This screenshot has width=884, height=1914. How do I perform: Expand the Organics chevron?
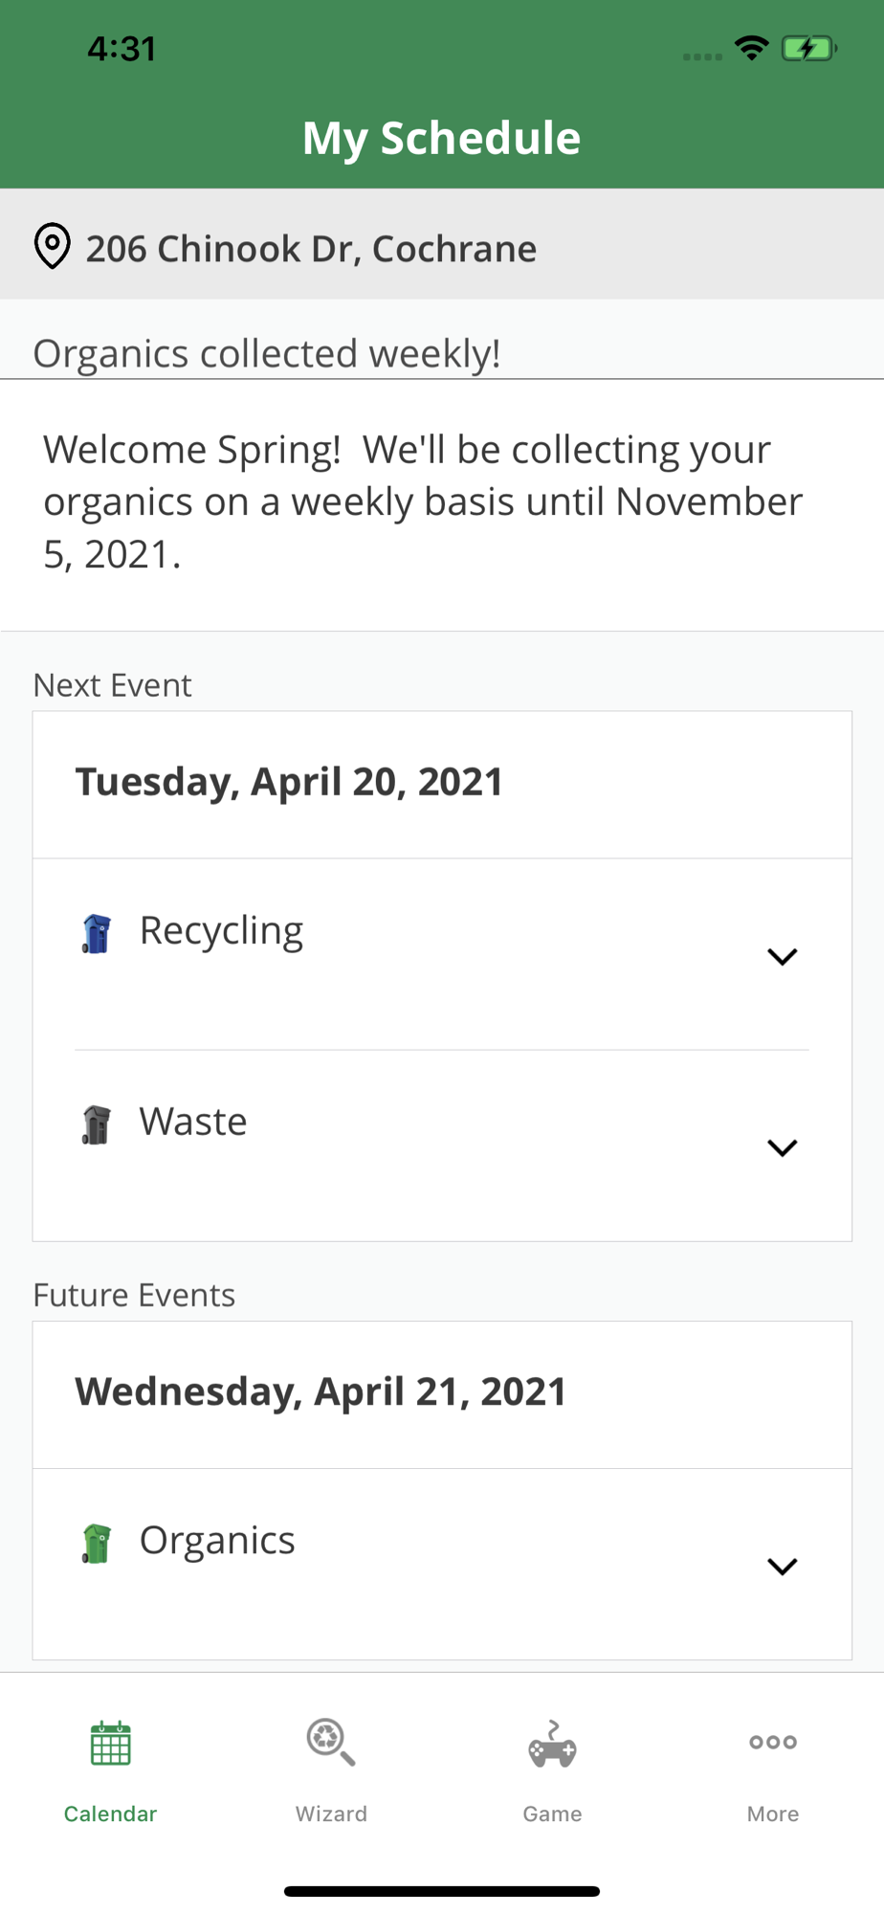[783, 1567]
